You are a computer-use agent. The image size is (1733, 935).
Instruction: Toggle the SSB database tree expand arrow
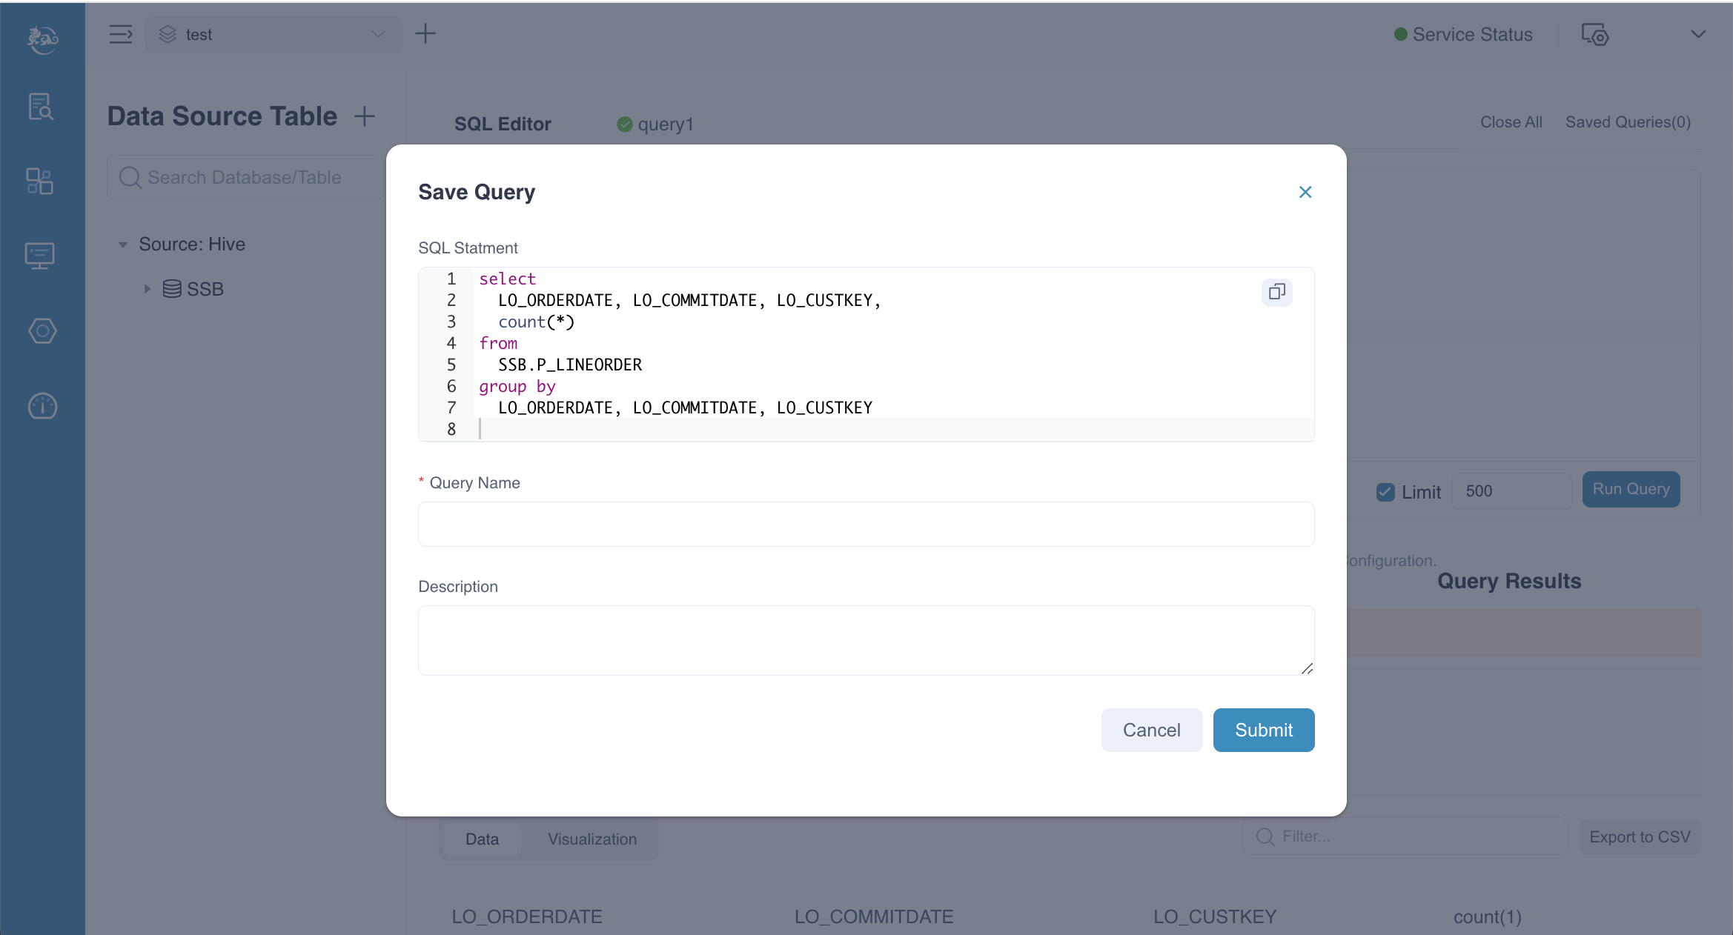click(x=146, y=288)
